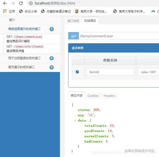Screen dimensions: 159x157
Task: Click the /items/commentLevel request URL field
Action: [119, 36]
